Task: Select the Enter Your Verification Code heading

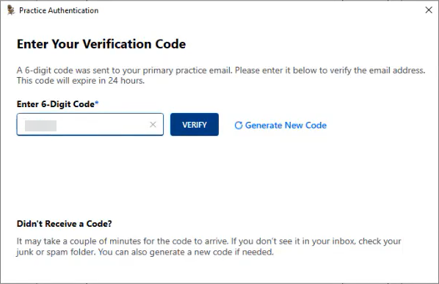Action: point(101,44)
